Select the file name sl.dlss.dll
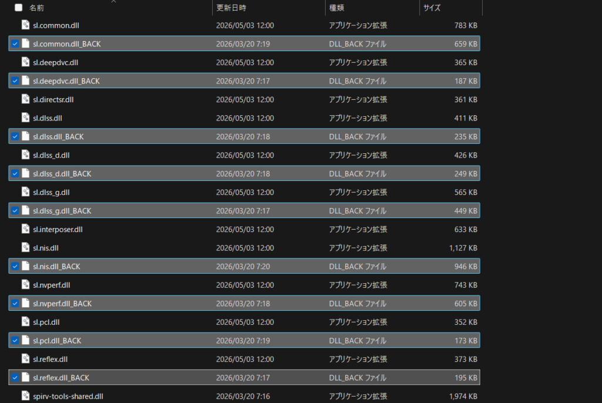 coord(48,118)
